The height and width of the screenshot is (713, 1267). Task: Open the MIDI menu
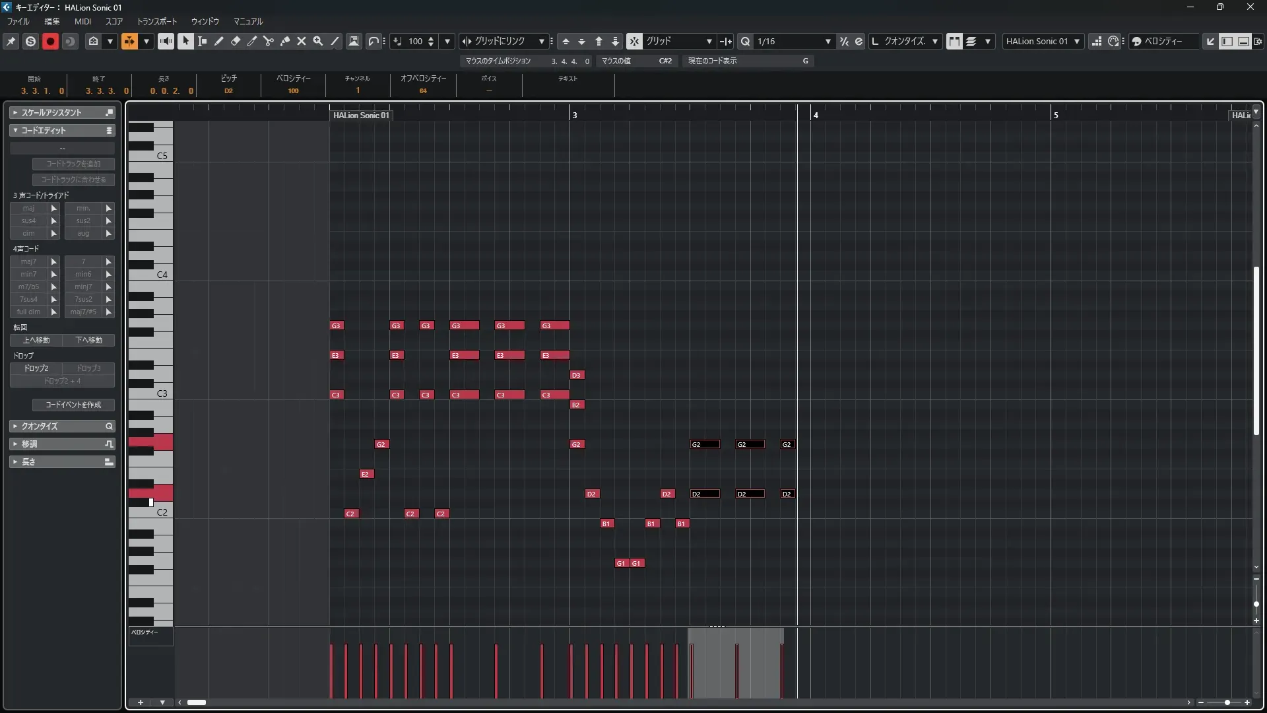tap(82, 21)
